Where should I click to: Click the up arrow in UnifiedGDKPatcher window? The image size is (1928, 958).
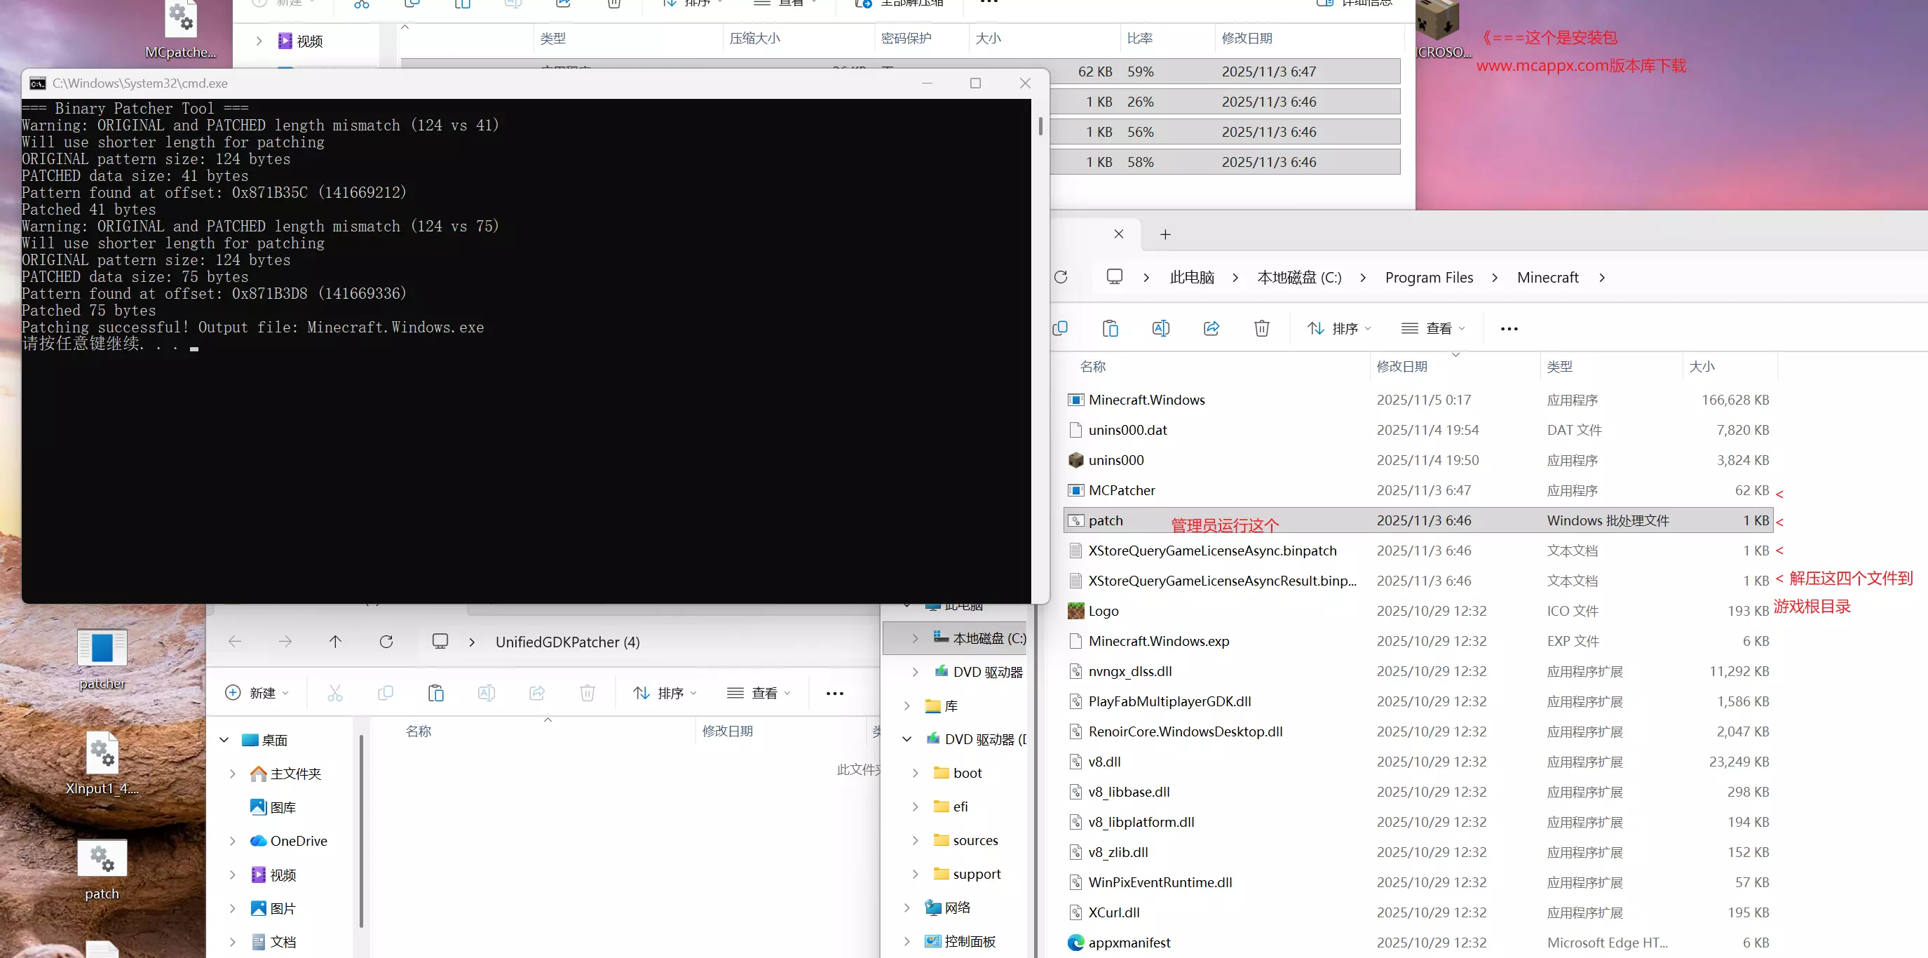335,642
